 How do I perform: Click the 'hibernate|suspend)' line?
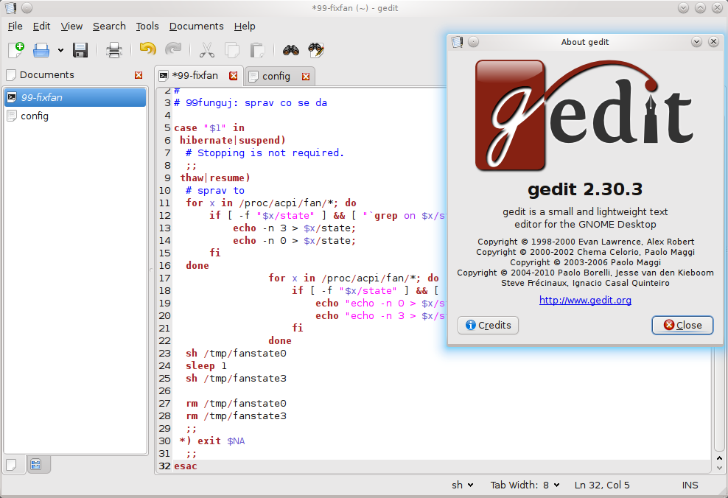(233, 140)
